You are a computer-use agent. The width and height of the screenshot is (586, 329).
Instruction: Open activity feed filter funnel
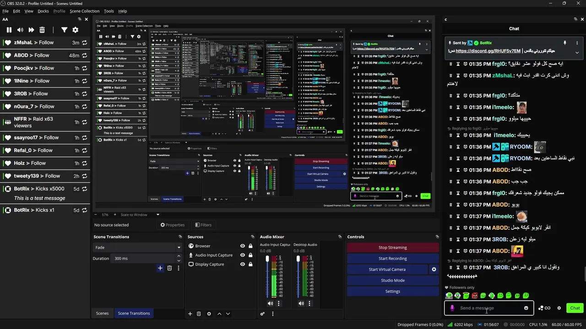(64, 30)
